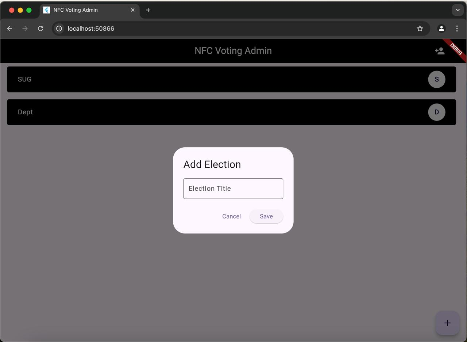Open Chrome's three-dot menu
467x342 pixels.
pyautogui.click(x=457, y=28)
